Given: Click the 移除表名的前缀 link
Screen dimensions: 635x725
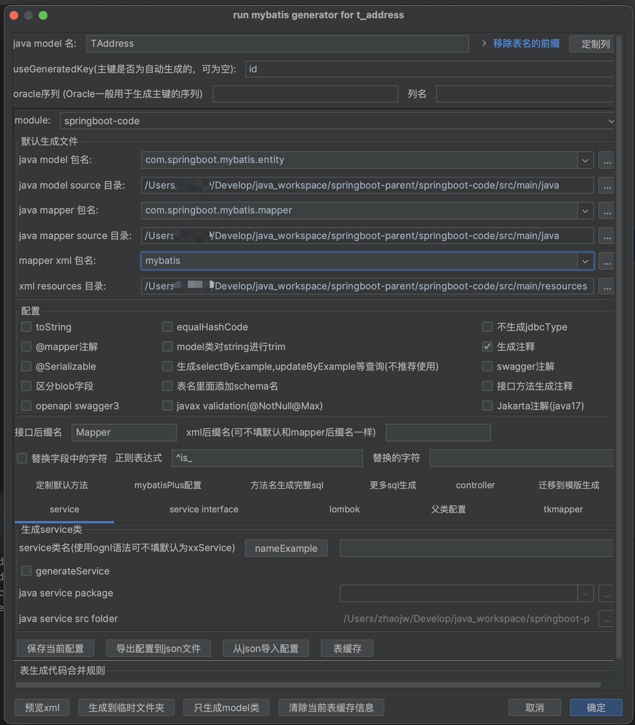Looking at the screenshot, I should [x=526, y=43].
